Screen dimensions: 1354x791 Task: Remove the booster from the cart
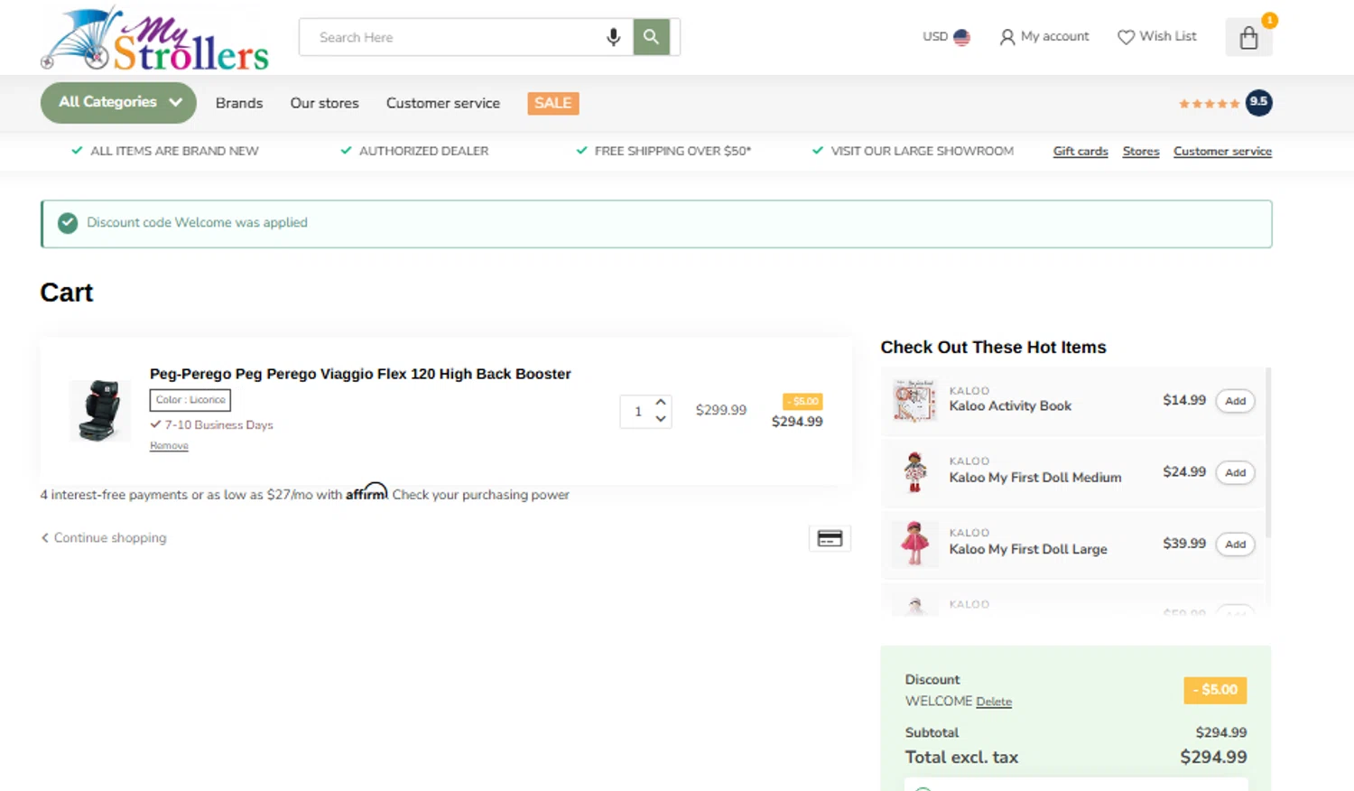pos(169,445)
